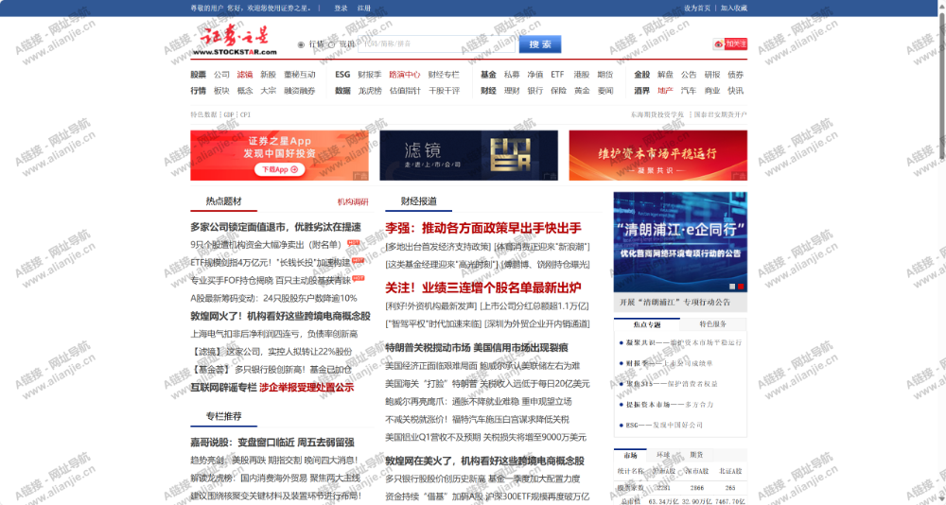Open the 机构调研 link beside 热点题材
Image resolution: width=946 pixels, height=505 pixels.
[353, 201]
